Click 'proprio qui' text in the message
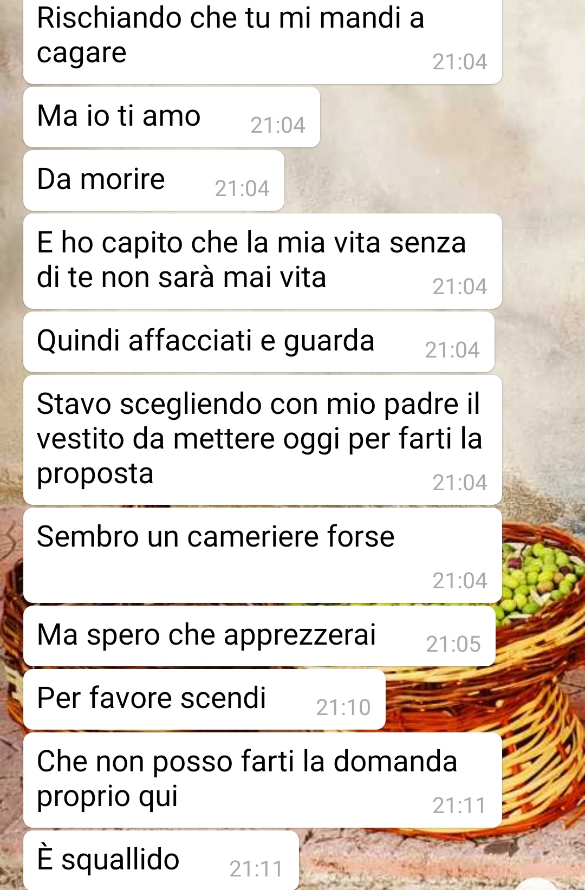This screenshot has height=890, width=585. click(107, 797)
